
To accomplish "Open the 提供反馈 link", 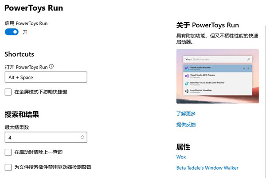I will point(186,125).
